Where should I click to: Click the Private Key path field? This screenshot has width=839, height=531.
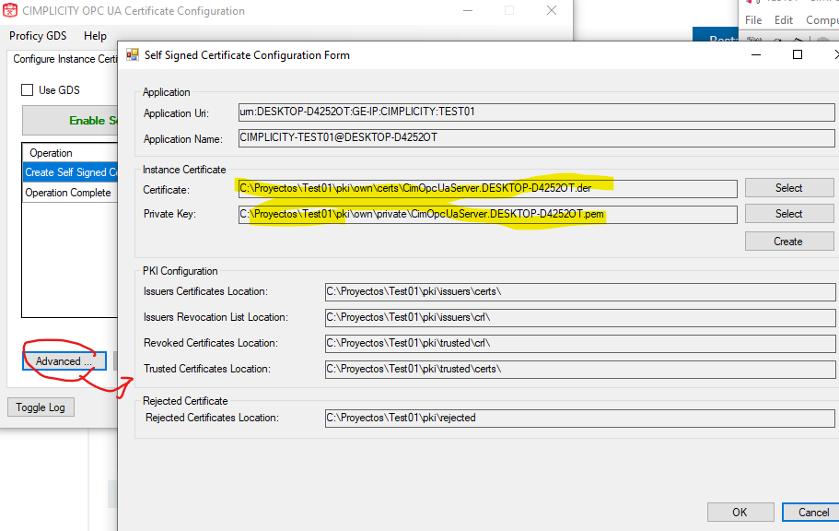pos(487,214)
